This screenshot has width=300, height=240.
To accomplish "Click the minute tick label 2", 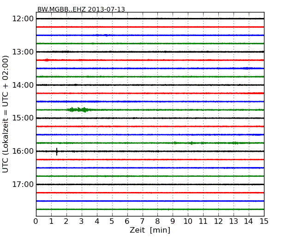I will (x=66, y=221).
